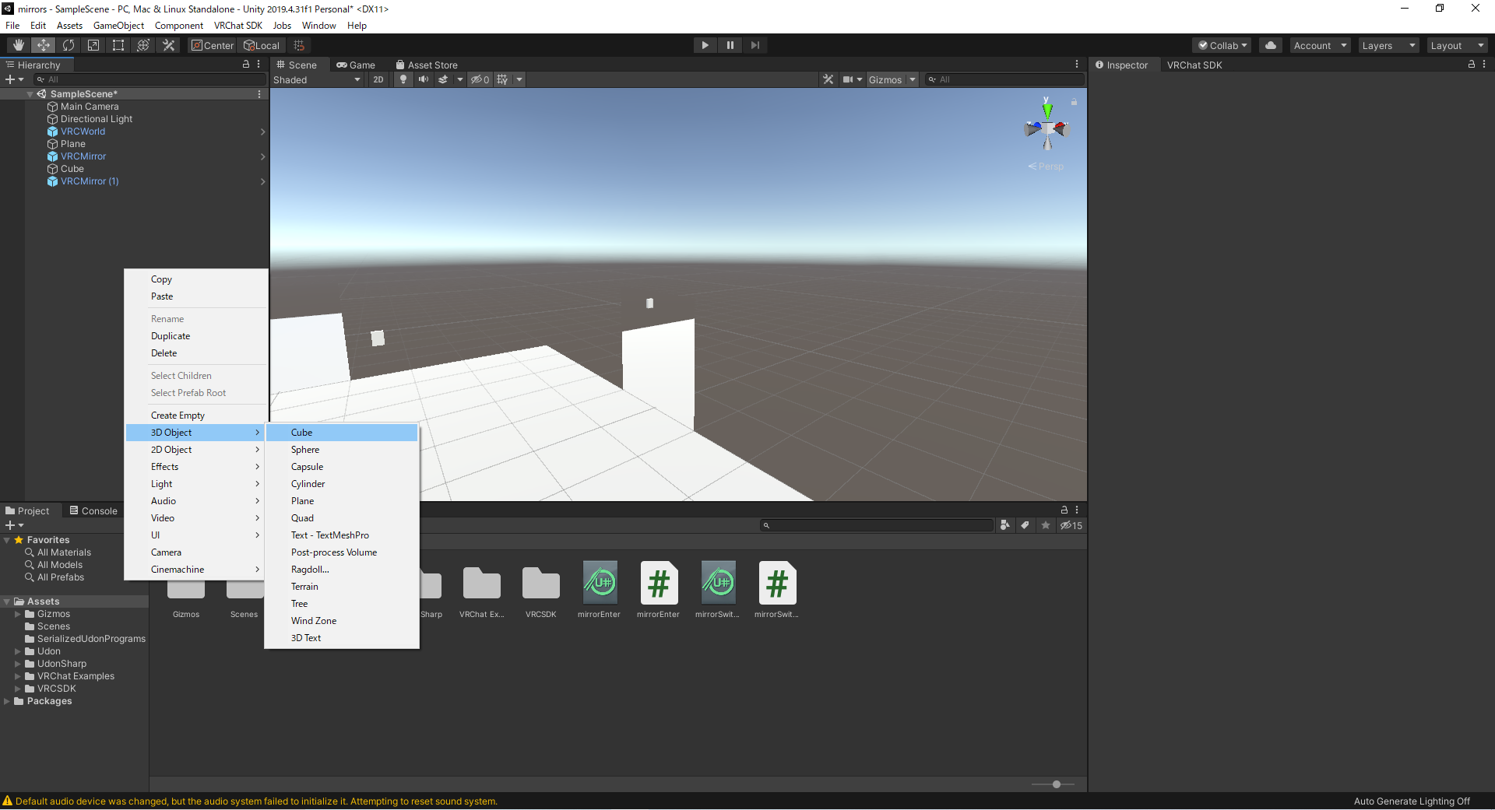The width and height of the screenshot is (1495, 810).
Task: Toggle Center pivot mode button
Action: click(213, 45)
